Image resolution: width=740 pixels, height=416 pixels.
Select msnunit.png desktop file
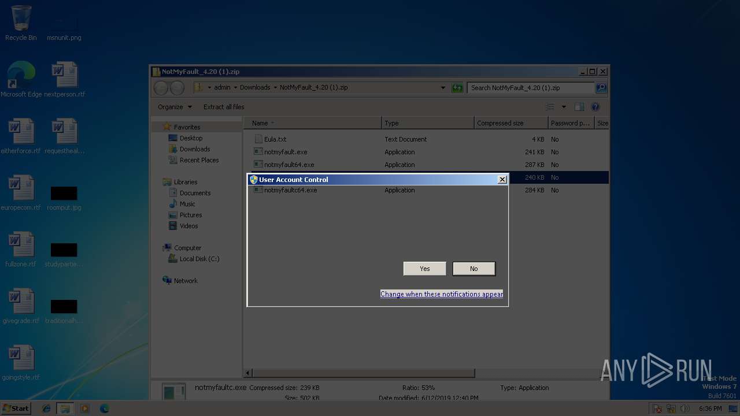[x=64, y=26]
